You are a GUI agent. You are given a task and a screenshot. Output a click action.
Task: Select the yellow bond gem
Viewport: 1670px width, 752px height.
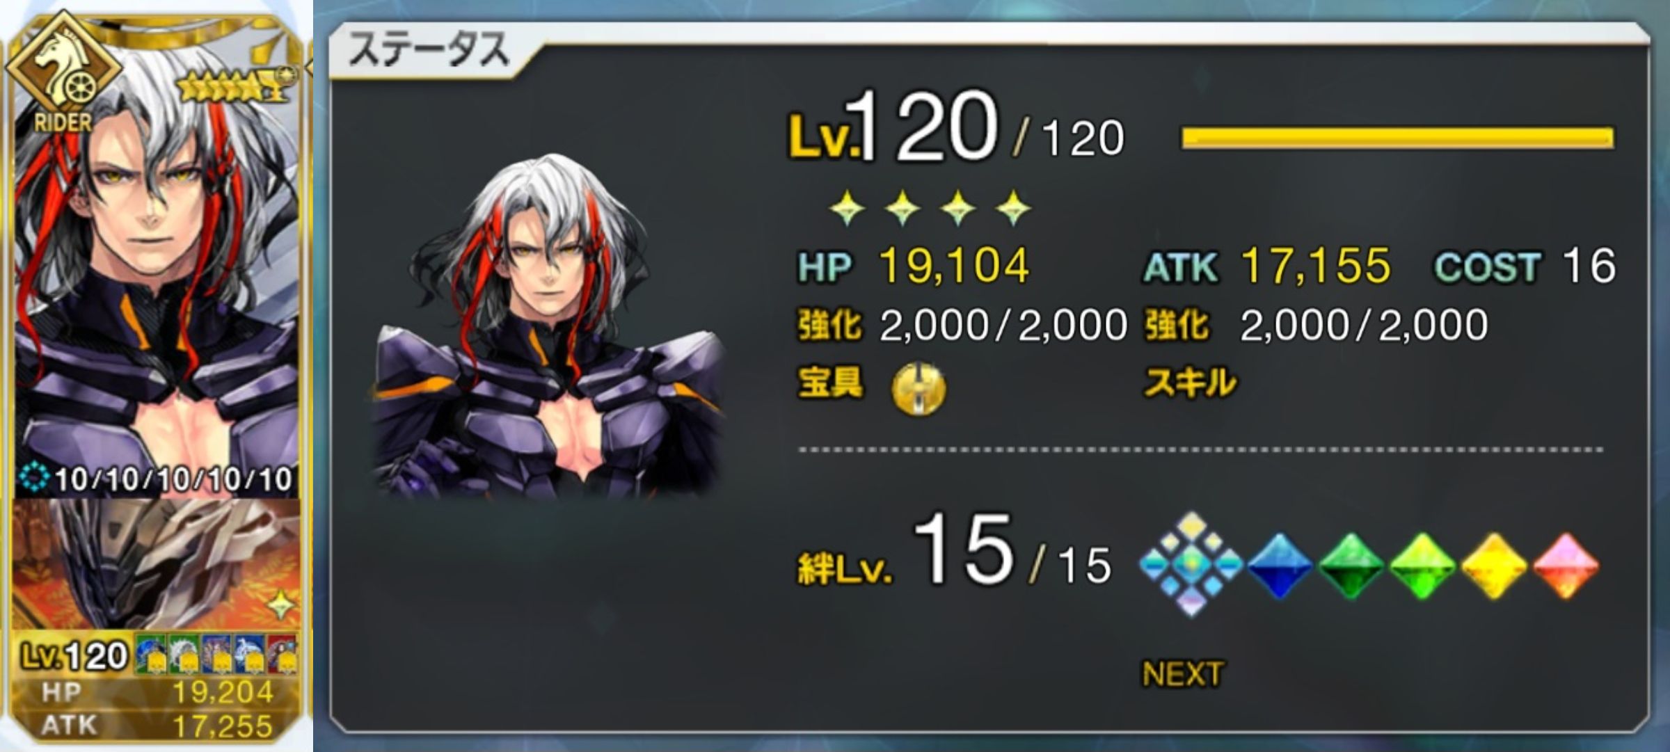1493,566
